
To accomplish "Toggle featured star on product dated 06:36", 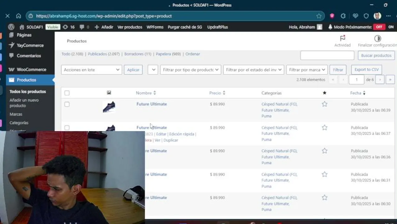I will tap(325, 151).
